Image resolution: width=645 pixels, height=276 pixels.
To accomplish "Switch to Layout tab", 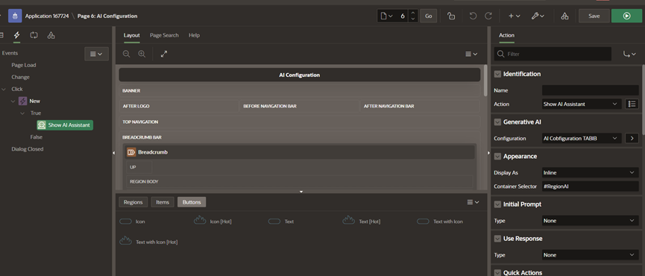I will [x=132, y=35].
